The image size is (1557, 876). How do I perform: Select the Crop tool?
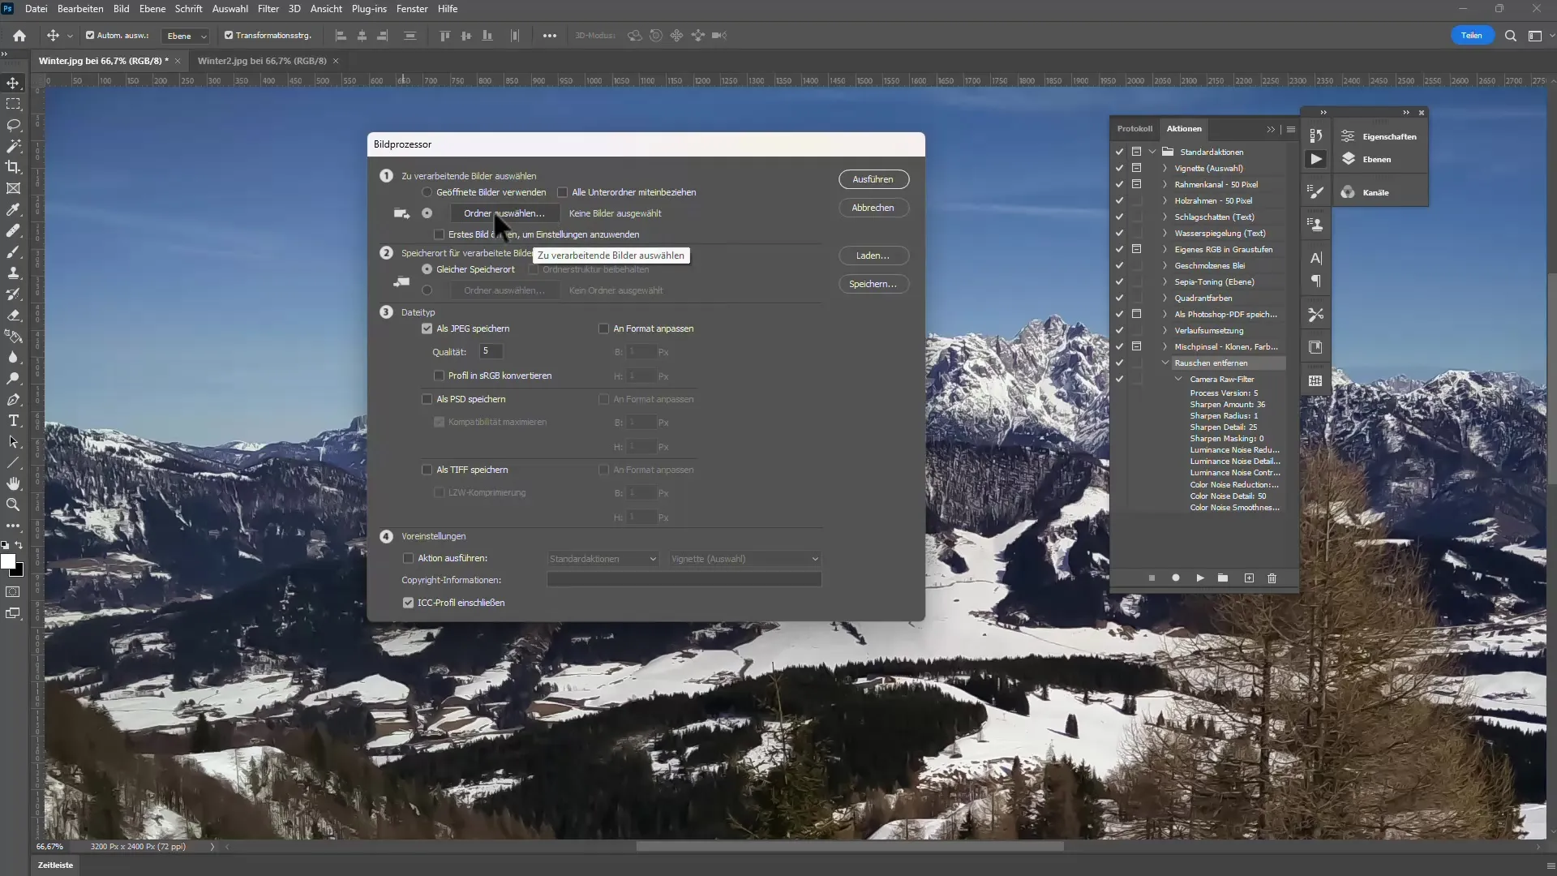(14, 167)
